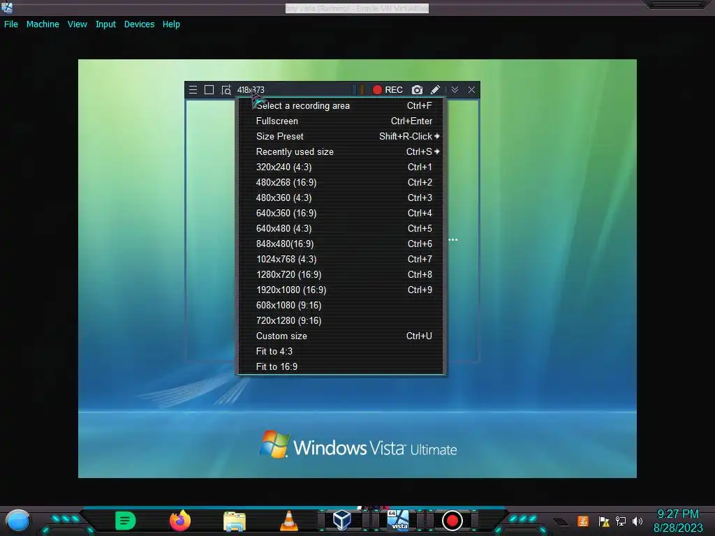Open volume speaker tray icon
The image size is (715, 536).
tap(637, 521)
